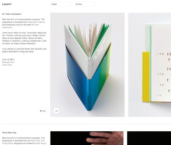Open the SI: Team Impression post title

12,14
